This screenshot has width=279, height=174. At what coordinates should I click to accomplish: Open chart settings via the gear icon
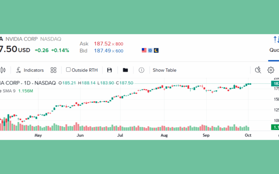[x=270, y=70]
